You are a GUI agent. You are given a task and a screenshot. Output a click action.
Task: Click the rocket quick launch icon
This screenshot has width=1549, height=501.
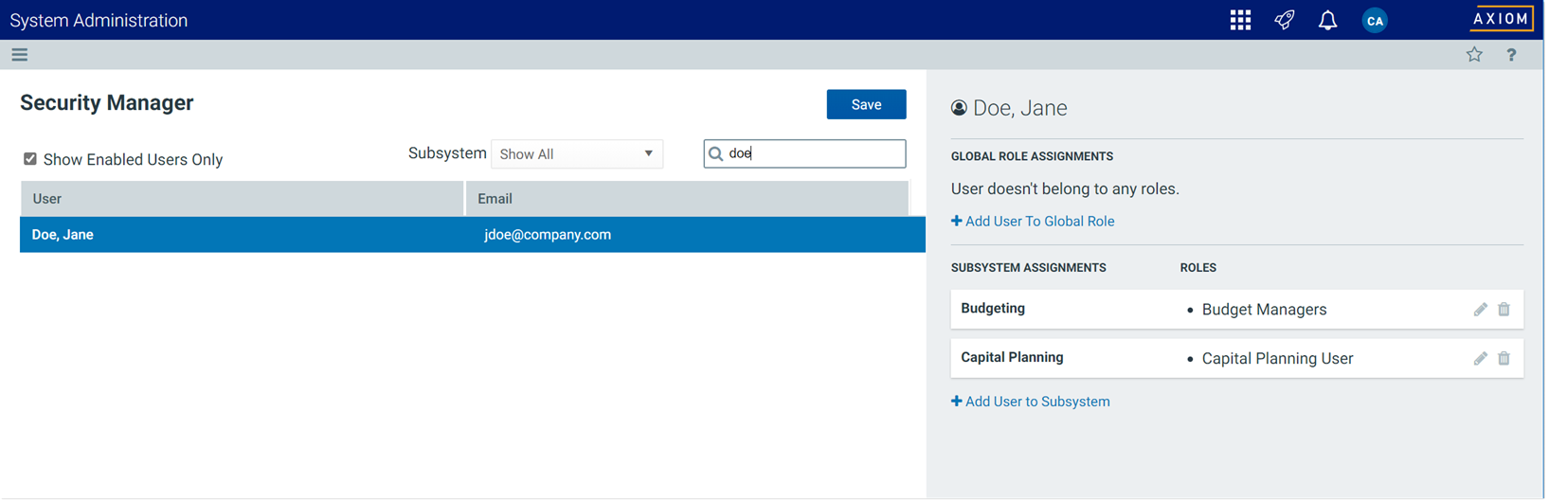click(1284, 20)
